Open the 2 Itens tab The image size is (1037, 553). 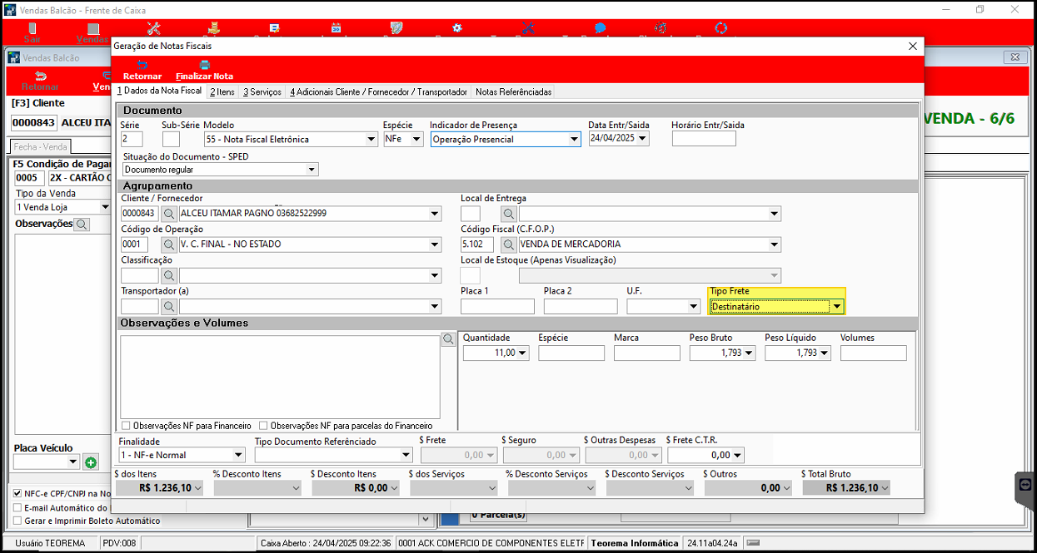(x=222, y=91)
